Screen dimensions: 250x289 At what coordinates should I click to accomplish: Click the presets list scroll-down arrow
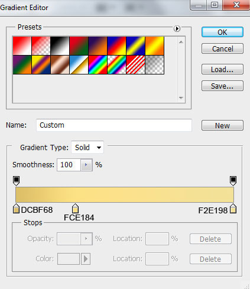pyautogui.click(x=181, y=98)
